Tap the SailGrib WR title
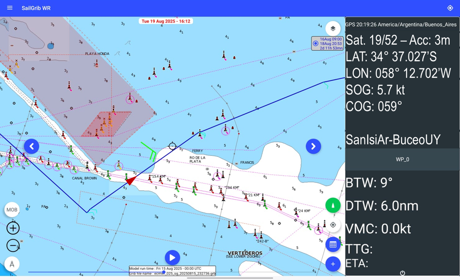The height and width of the screenshot is (280, 460). (36, 8)
